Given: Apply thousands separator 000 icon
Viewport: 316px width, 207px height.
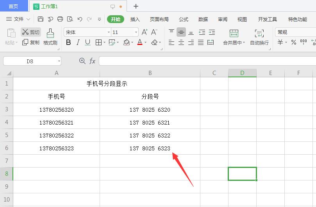Looking at the screenshot, I should click(303, 42).
